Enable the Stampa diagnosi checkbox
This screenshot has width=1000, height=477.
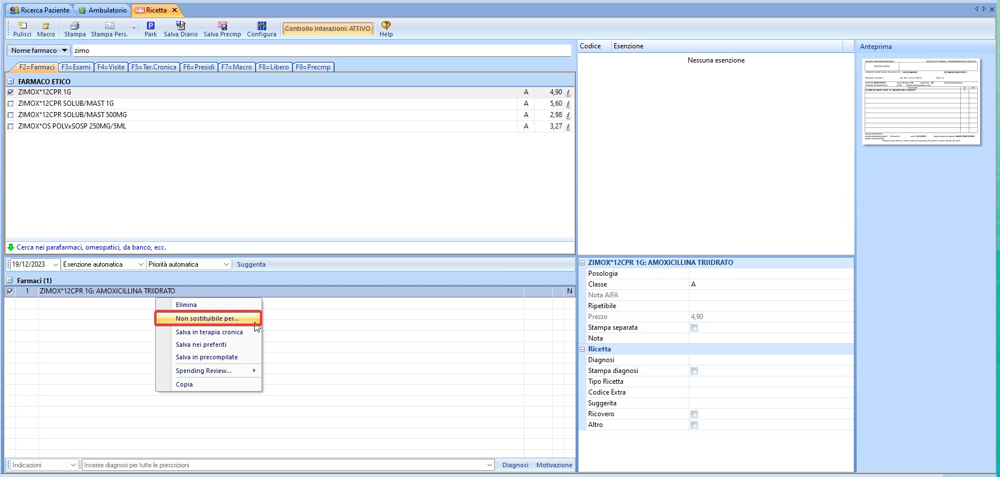[x=694, y=371]
